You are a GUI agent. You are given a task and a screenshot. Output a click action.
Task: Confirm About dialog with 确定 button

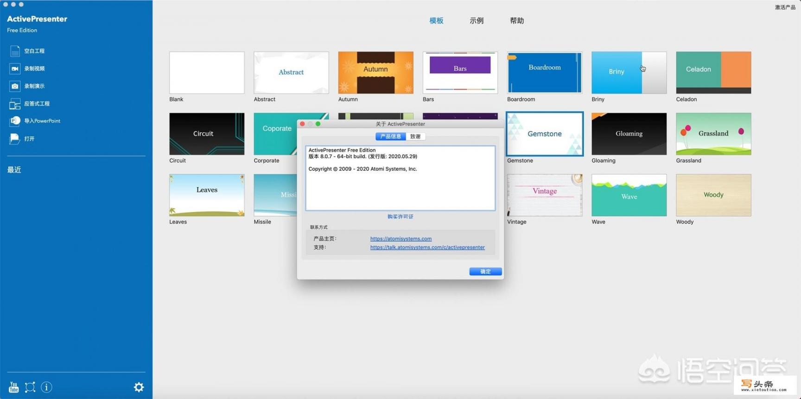point(485,271)
